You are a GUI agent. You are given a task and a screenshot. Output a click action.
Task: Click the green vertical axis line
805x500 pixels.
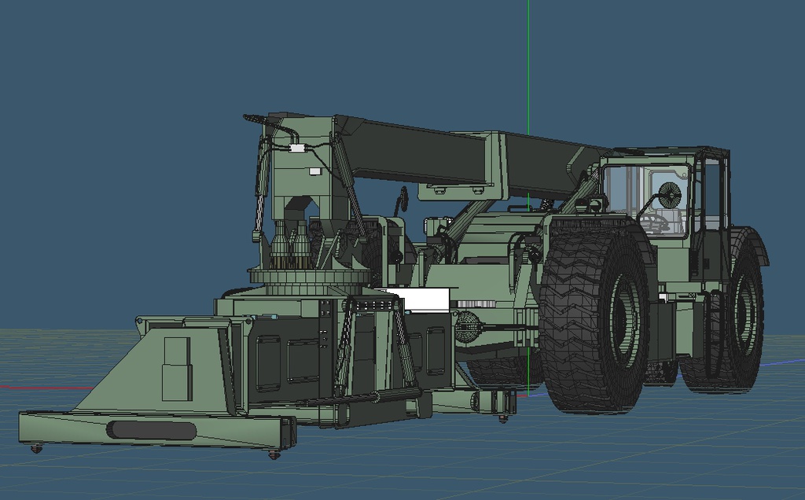tap(528, 67)
